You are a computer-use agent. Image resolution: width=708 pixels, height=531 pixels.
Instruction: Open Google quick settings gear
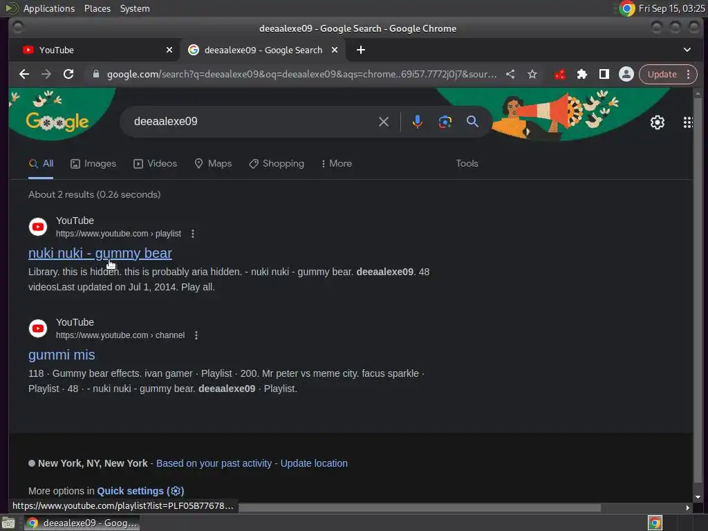pos(657,122)
